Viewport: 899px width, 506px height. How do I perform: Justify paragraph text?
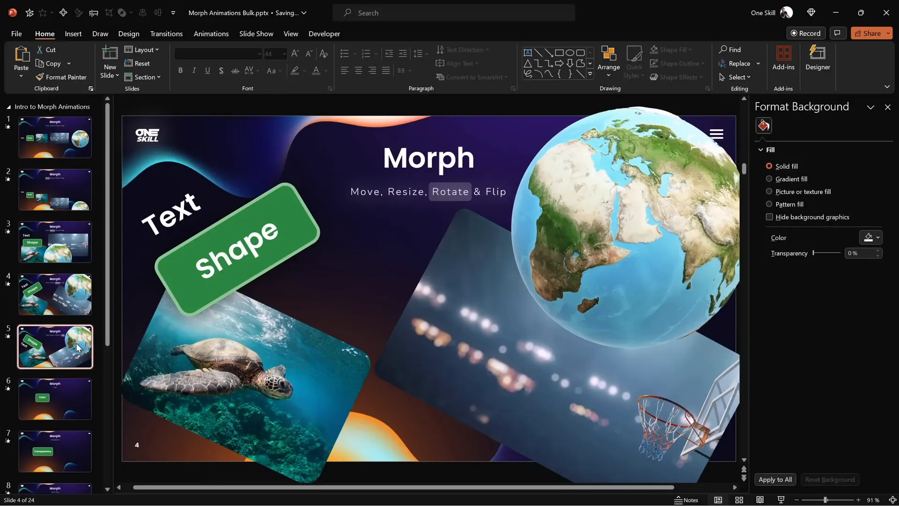pos(386,70)
